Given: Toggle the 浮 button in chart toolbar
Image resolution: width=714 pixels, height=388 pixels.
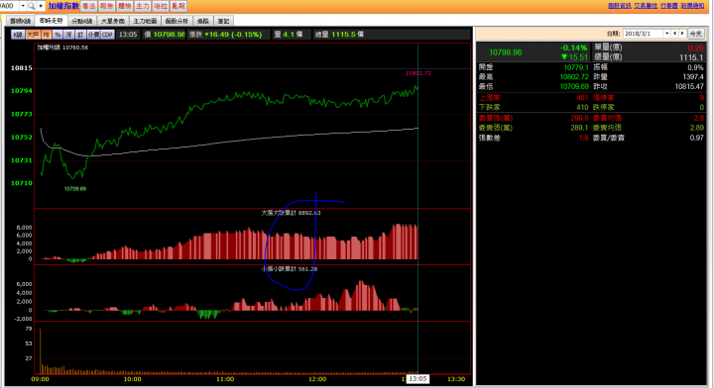Looking at the screenshot, I should pyautogui.click(x=68, y=35).
